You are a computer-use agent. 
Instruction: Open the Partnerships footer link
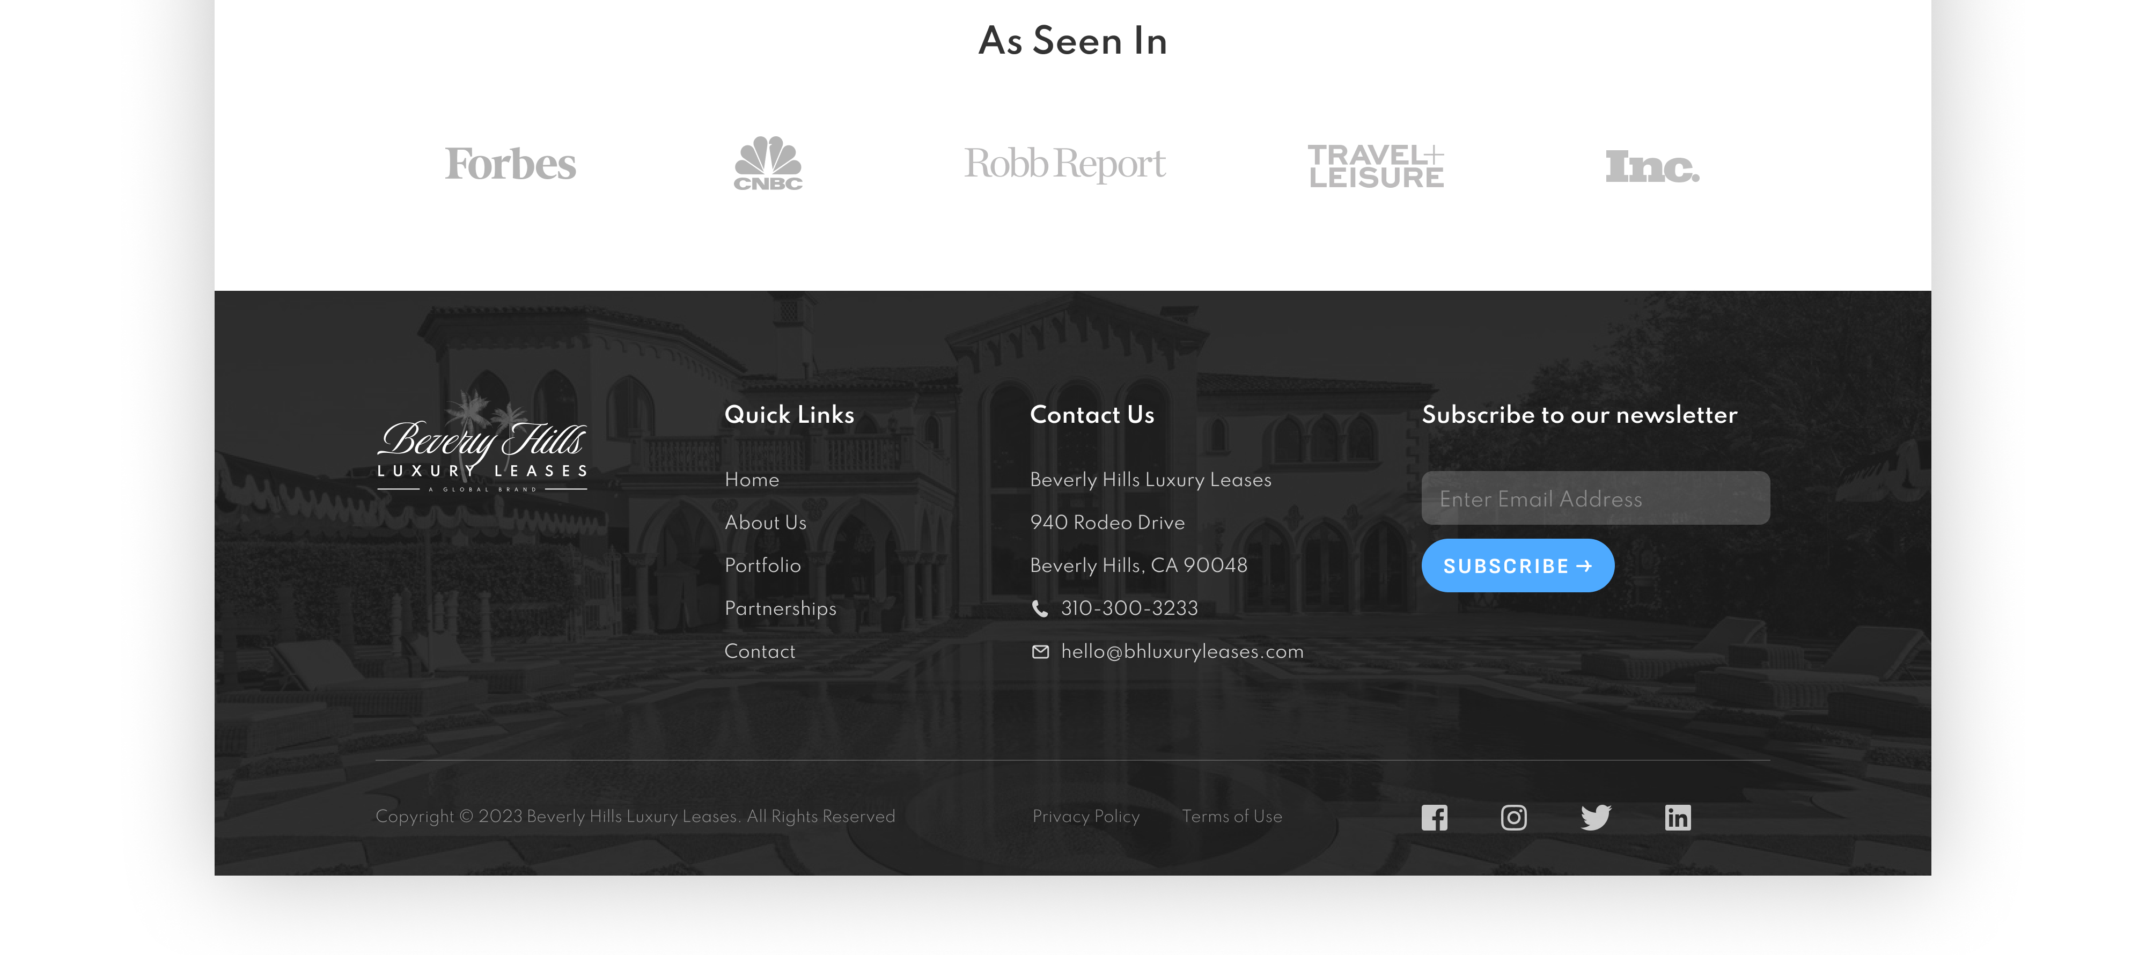click(780, 608)
